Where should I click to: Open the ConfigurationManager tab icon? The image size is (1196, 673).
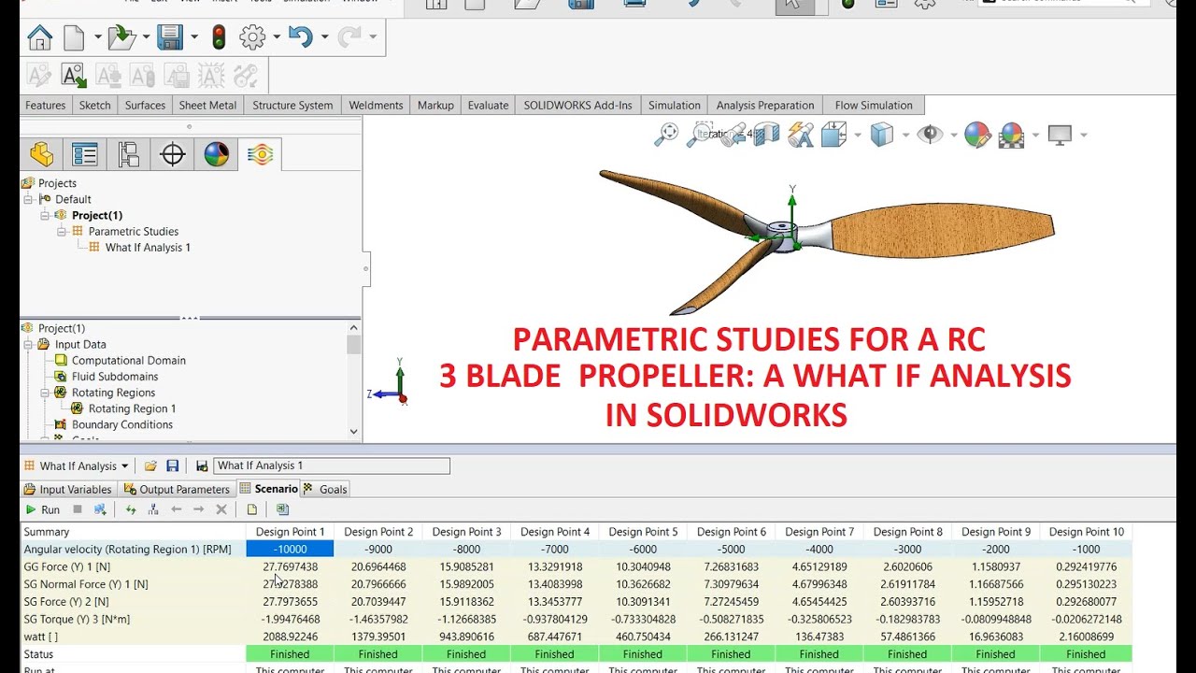point(129,154)
